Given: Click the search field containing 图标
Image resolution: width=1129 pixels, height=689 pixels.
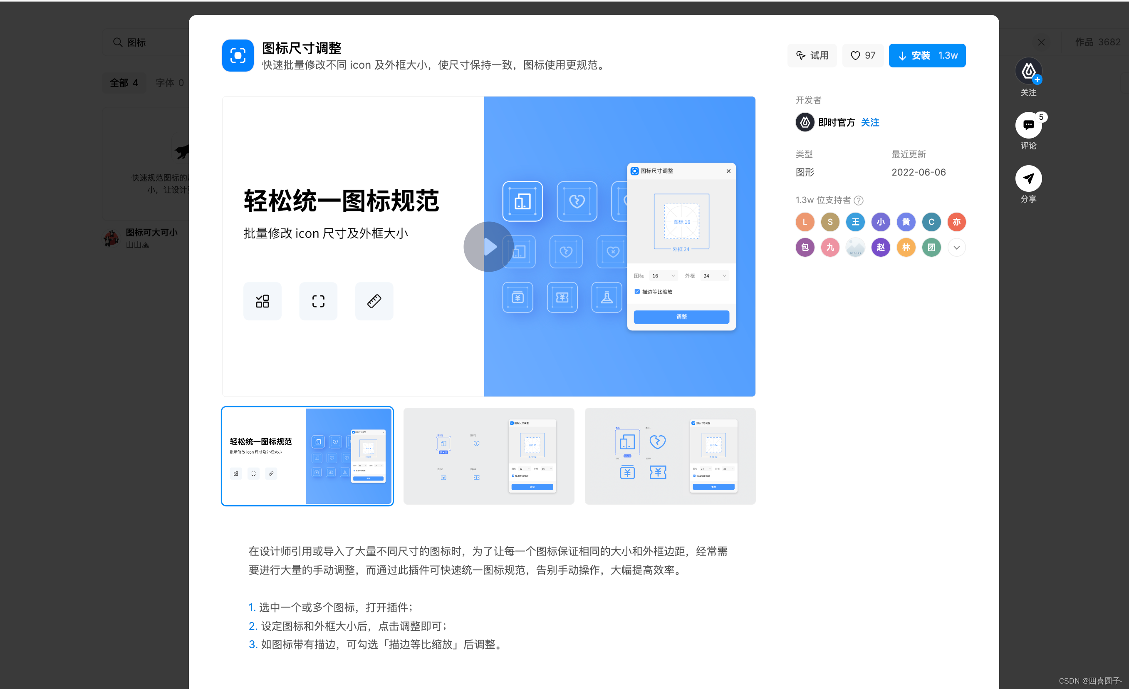Looking at the screenshot, I should 146,42.
